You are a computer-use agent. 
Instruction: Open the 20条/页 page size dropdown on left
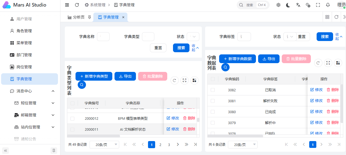[104, 145]
